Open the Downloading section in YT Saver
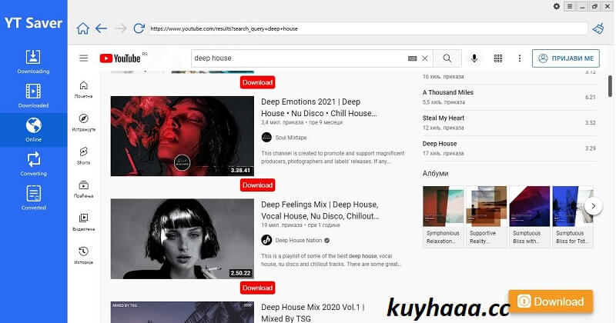616x323 pixels. pos(33,62)
